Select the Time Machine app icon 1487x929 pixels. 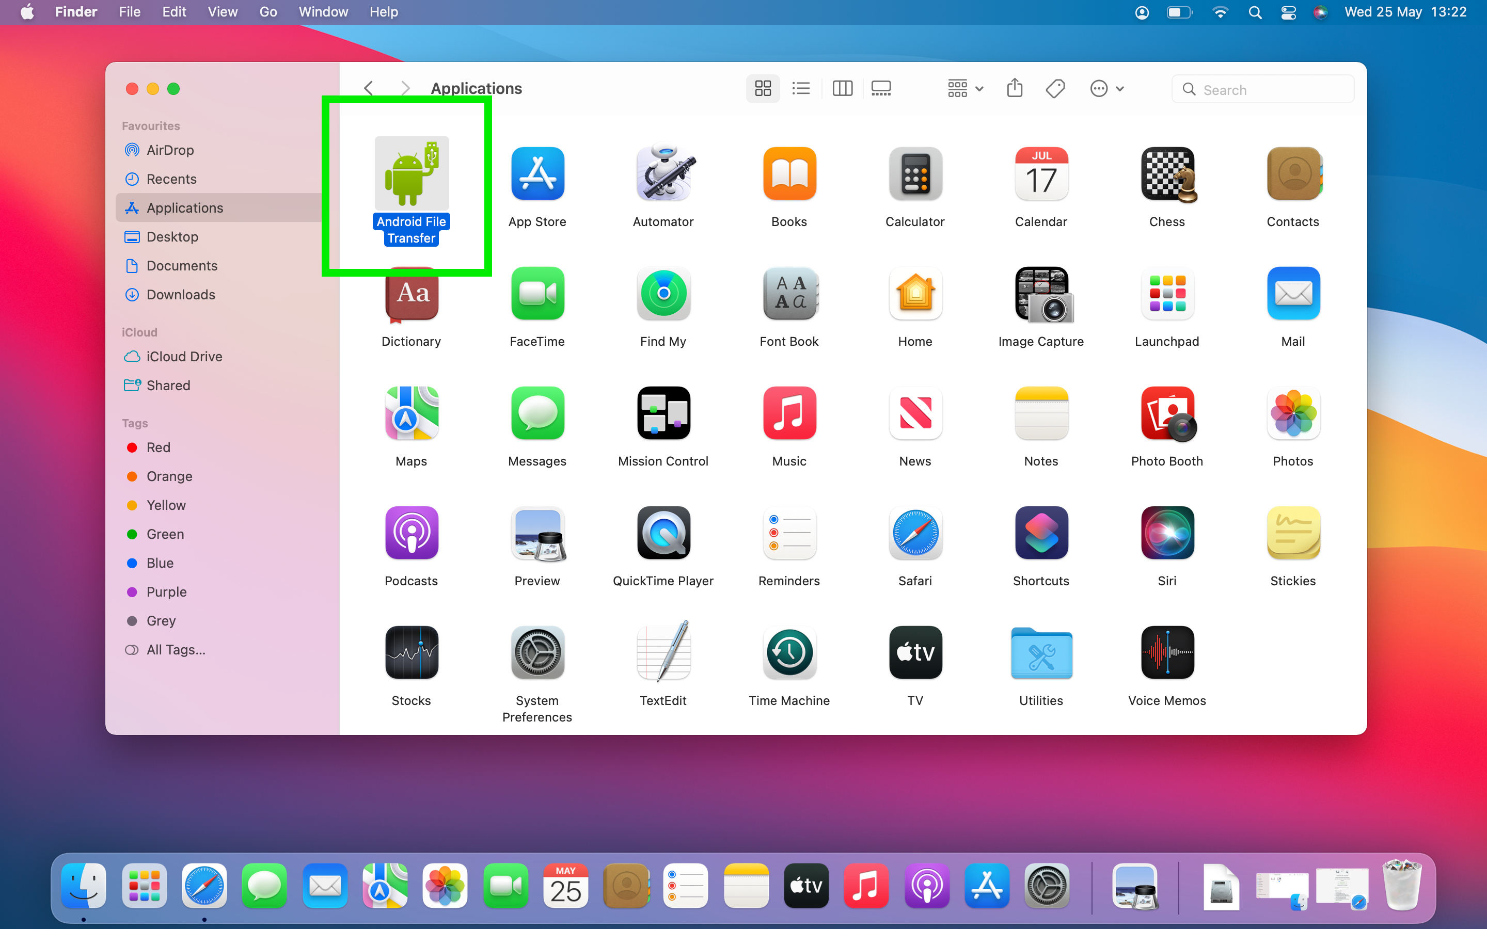point(789,653)
